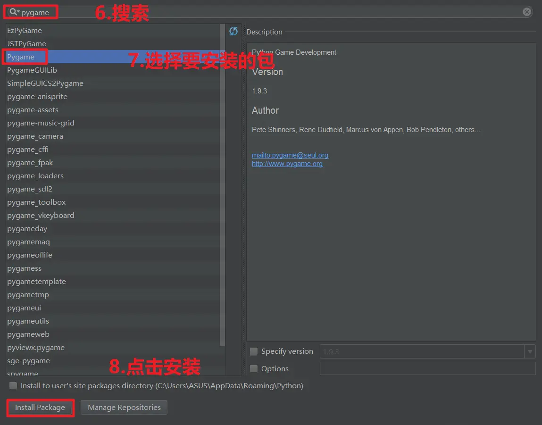Tick the Options checkbox
This screenshot has height=425, width=542.
coord(254,369)
